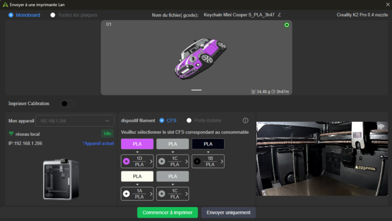Screen dimensions: 392x221
Task: Click the black PLA color swatch
Action: (x=208, y=144)
